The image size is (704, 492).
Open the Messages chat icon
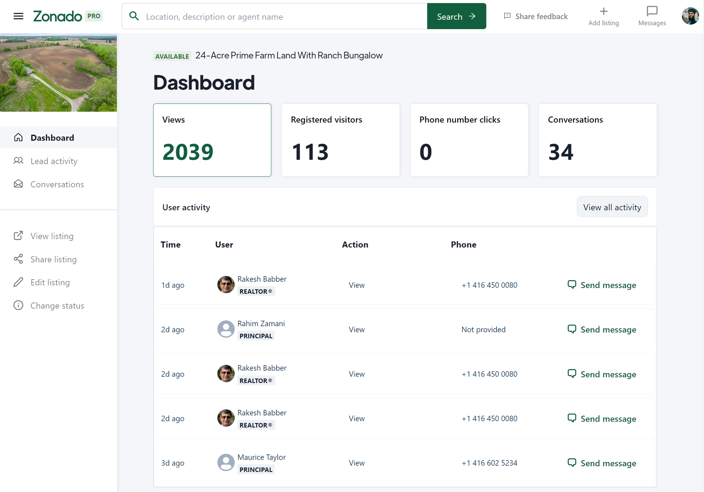pyautogui.click(x=652, y=12)
